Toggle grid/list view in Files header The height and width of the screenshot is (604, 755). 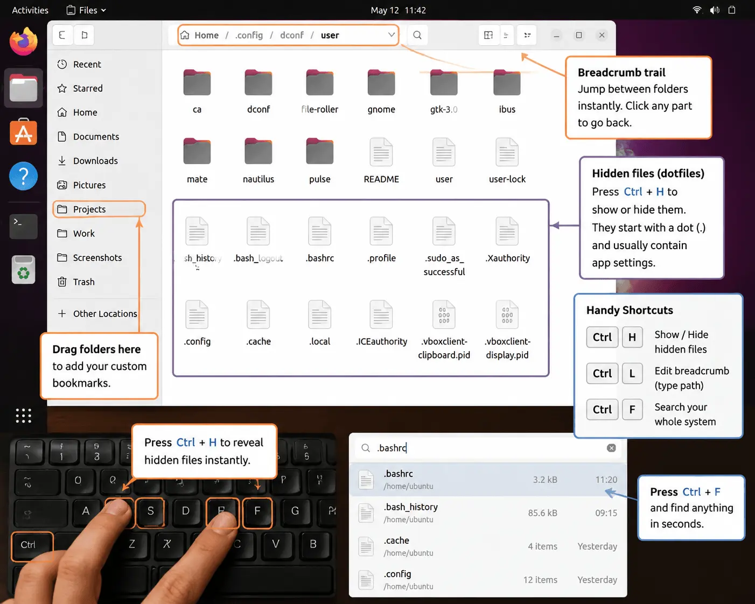[x=488, y=35]
